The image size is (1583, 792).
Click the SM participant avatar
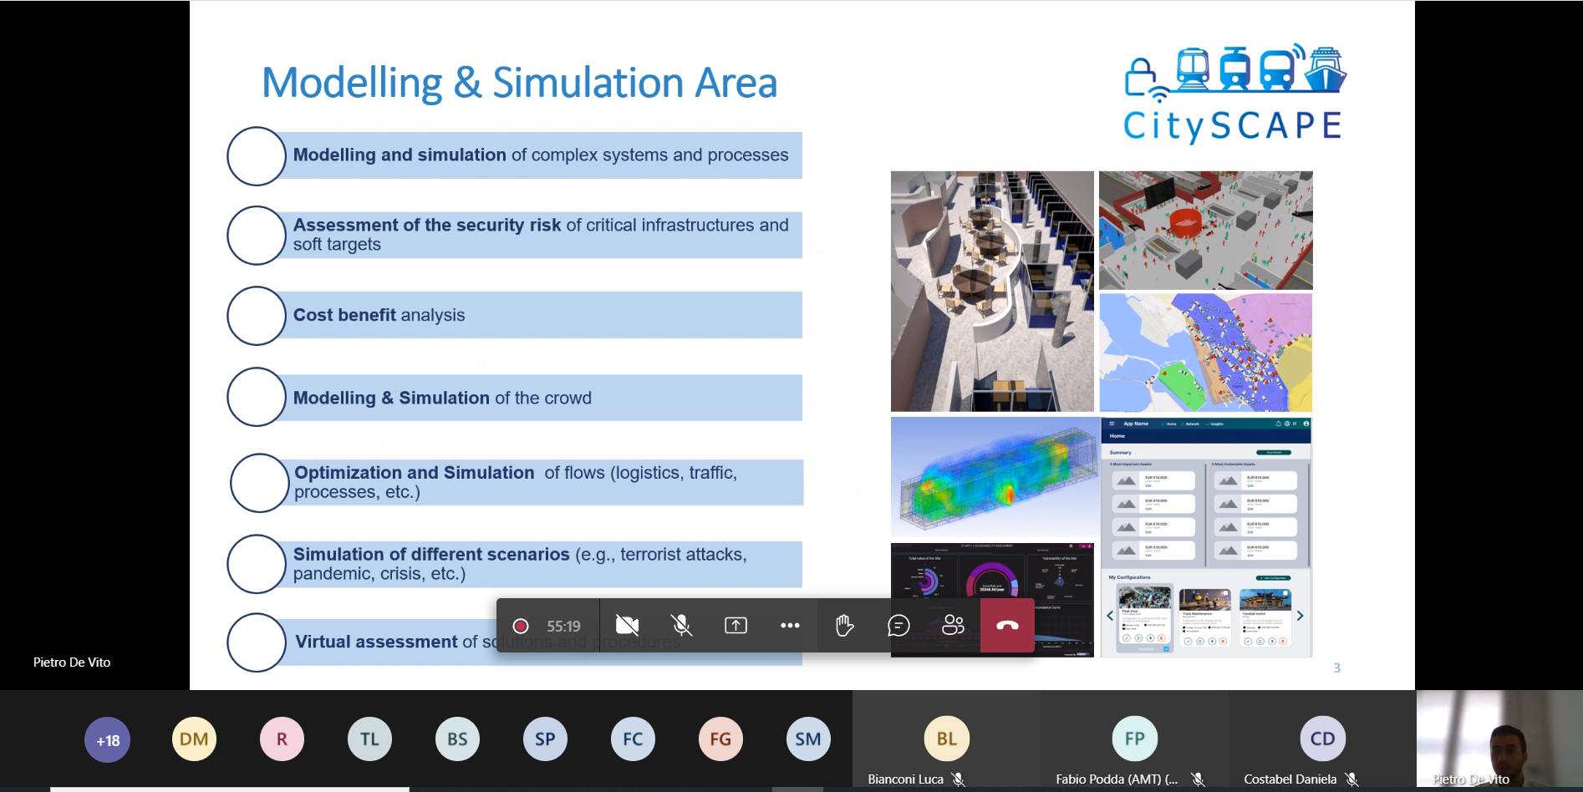(x=807, y=739)
